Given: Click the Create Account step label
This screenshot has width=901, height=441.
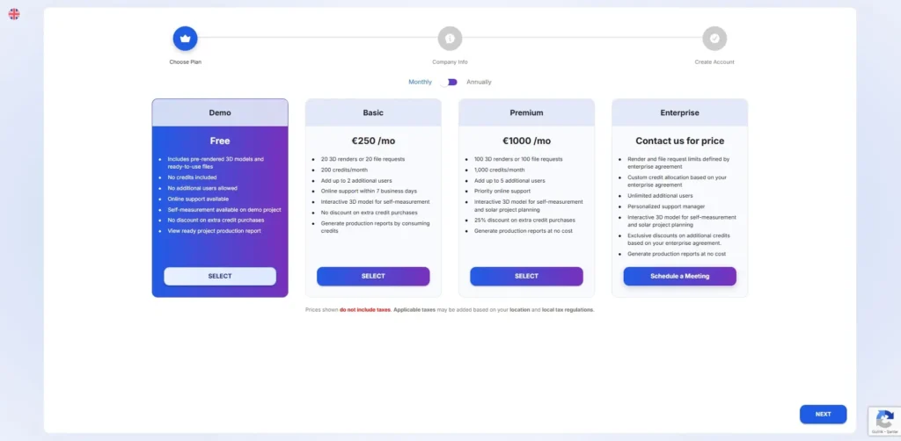Looking at the screenshot, I should point(714,61).
